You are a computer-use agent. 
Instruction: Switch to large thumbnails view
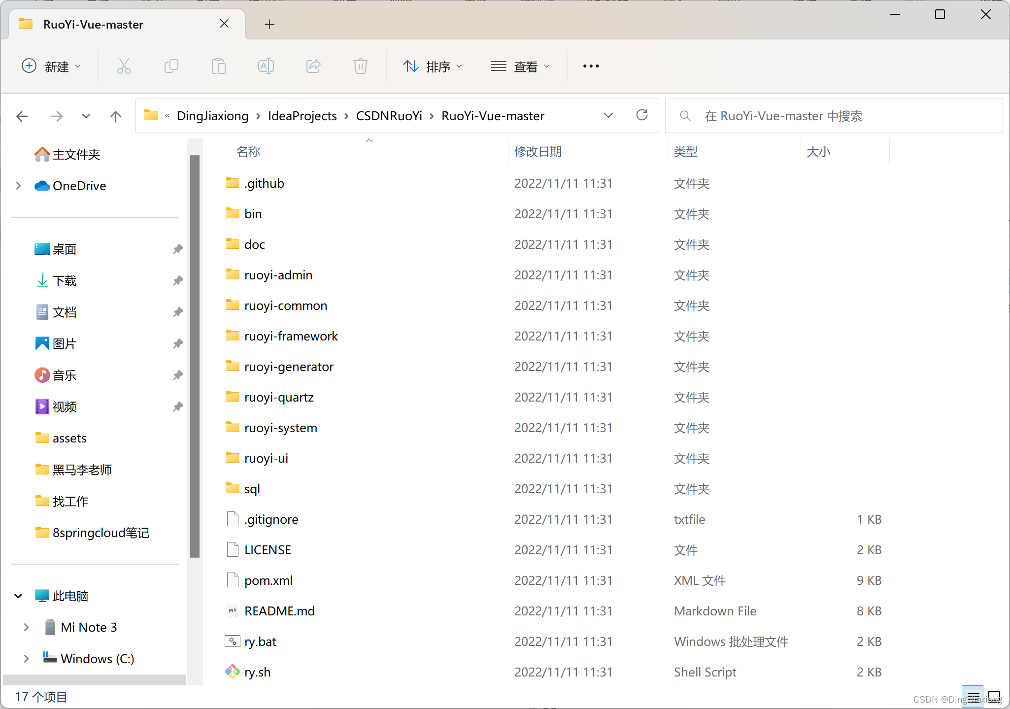click(x=994, y=697)
